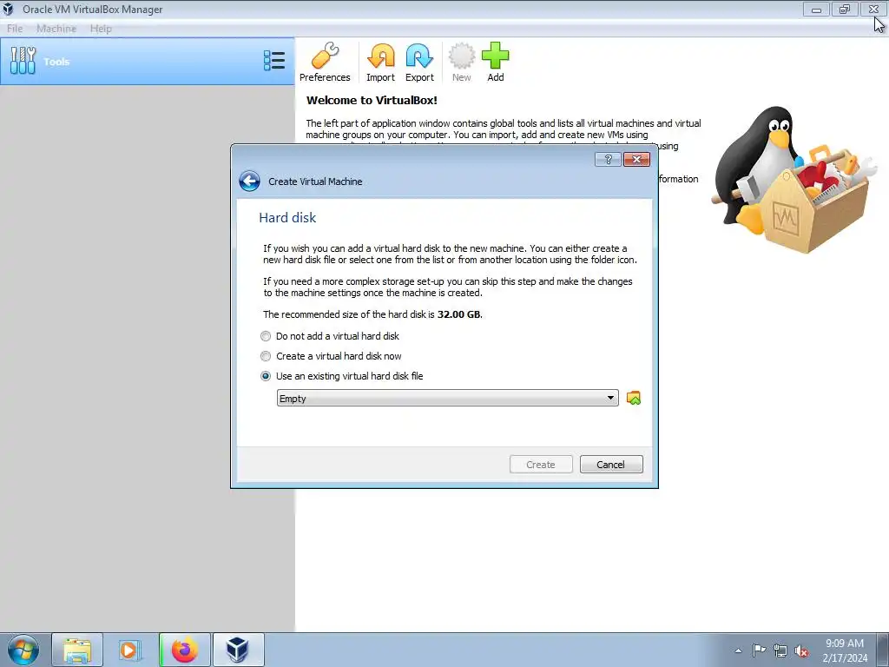This screenshot has height=667, width=889.
Task: Click the VirtualBox taskbar icon
Action: [x=238, y=650]
